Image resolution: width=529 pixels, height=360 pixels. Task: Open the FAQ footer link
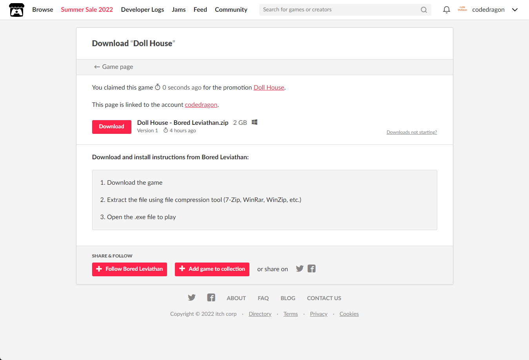tap(263, 298)
